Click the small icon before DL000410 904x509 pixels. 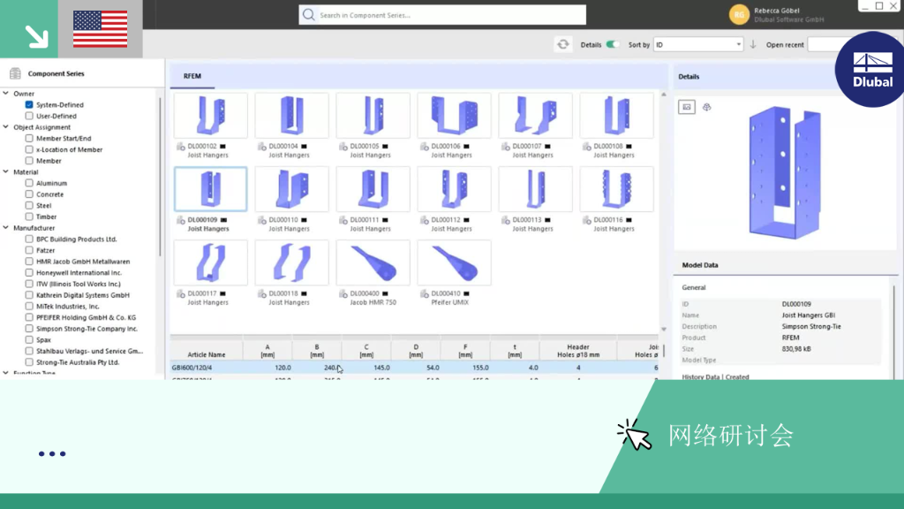tap(425, 293)
